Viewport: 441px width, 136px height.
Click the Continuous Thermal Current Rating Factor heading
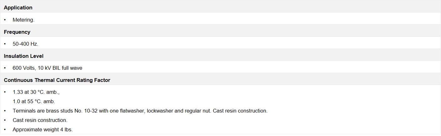point(57,80)
